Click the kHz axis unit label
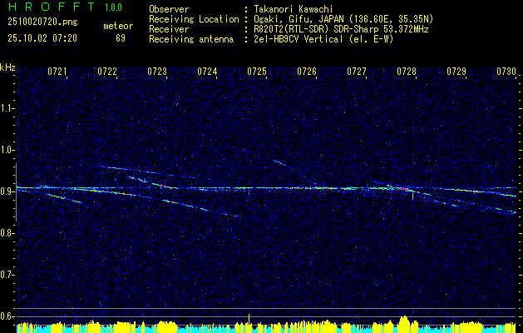523x333 pixels. pos(7,67)
